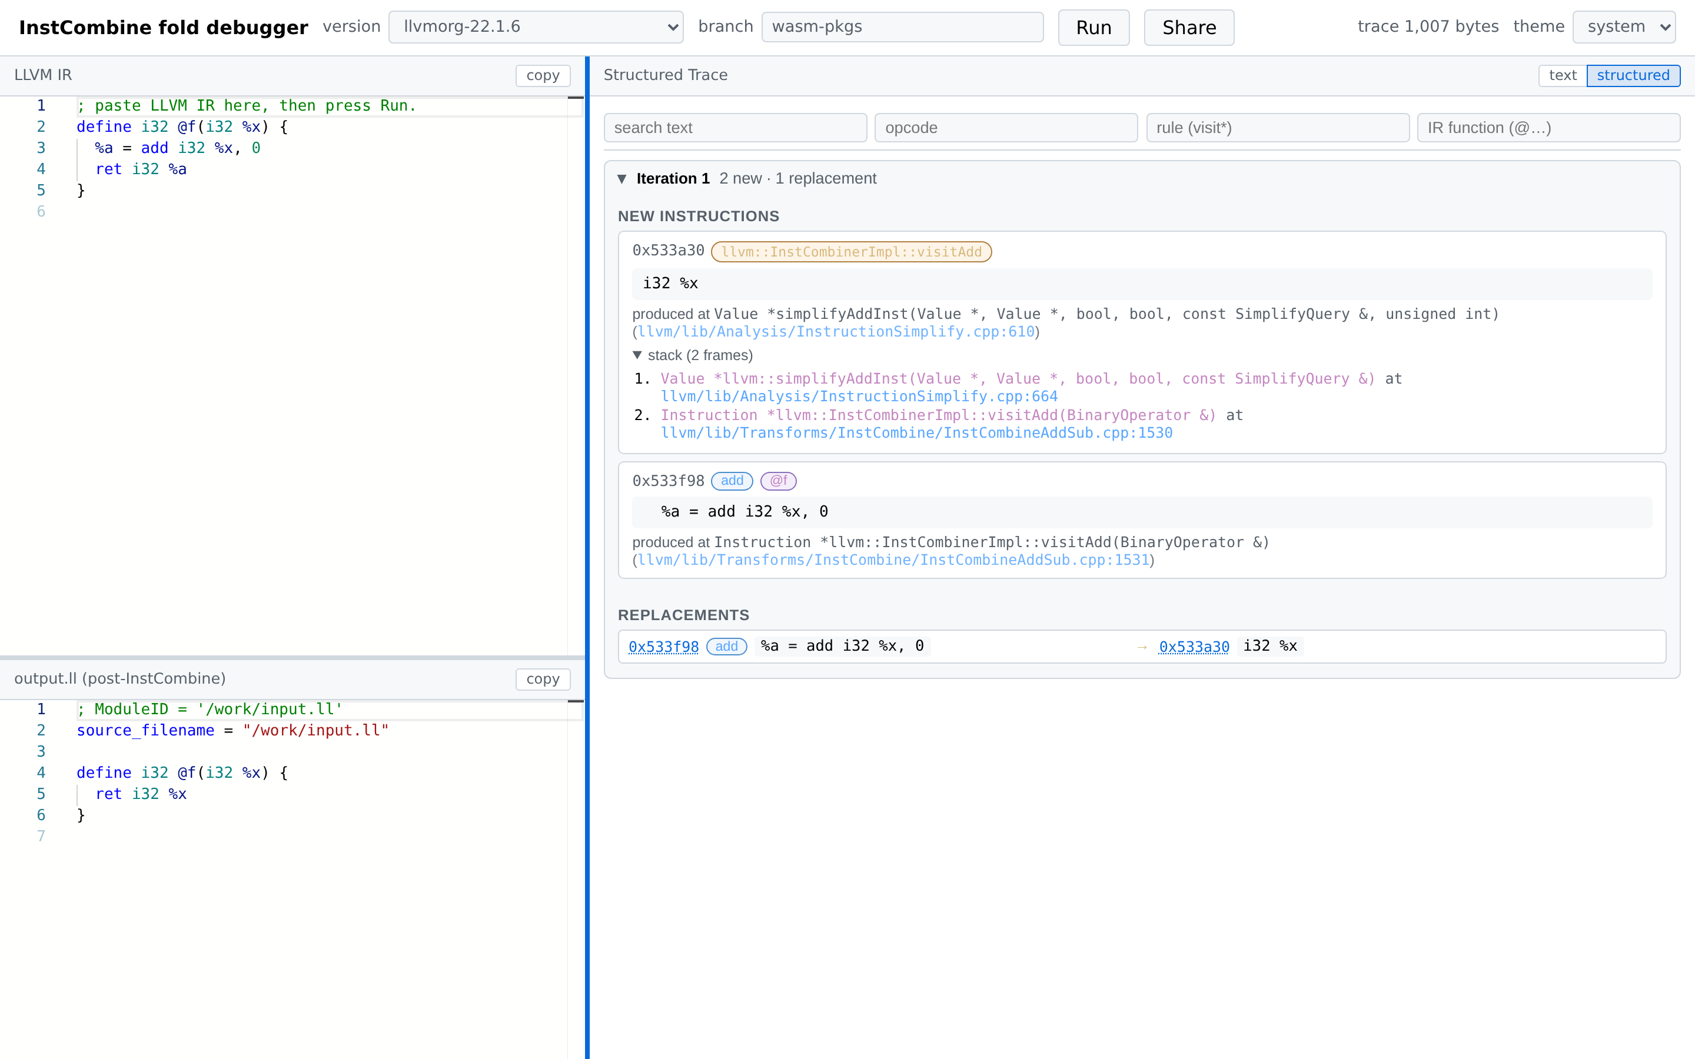Click the add opcode tag on 0x533f98 card
This screenshot has width=1695, height=1059.
point(732,481)
